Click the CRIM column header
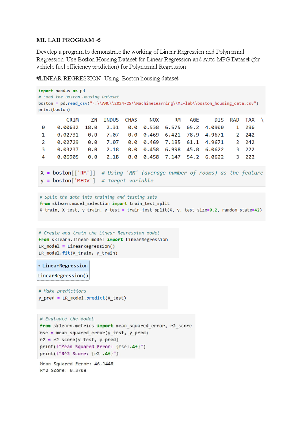 (72, 120)
